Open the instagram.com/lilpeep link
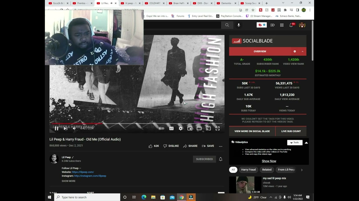The width and height of the screenshot is (359, 201). point(90,176)
